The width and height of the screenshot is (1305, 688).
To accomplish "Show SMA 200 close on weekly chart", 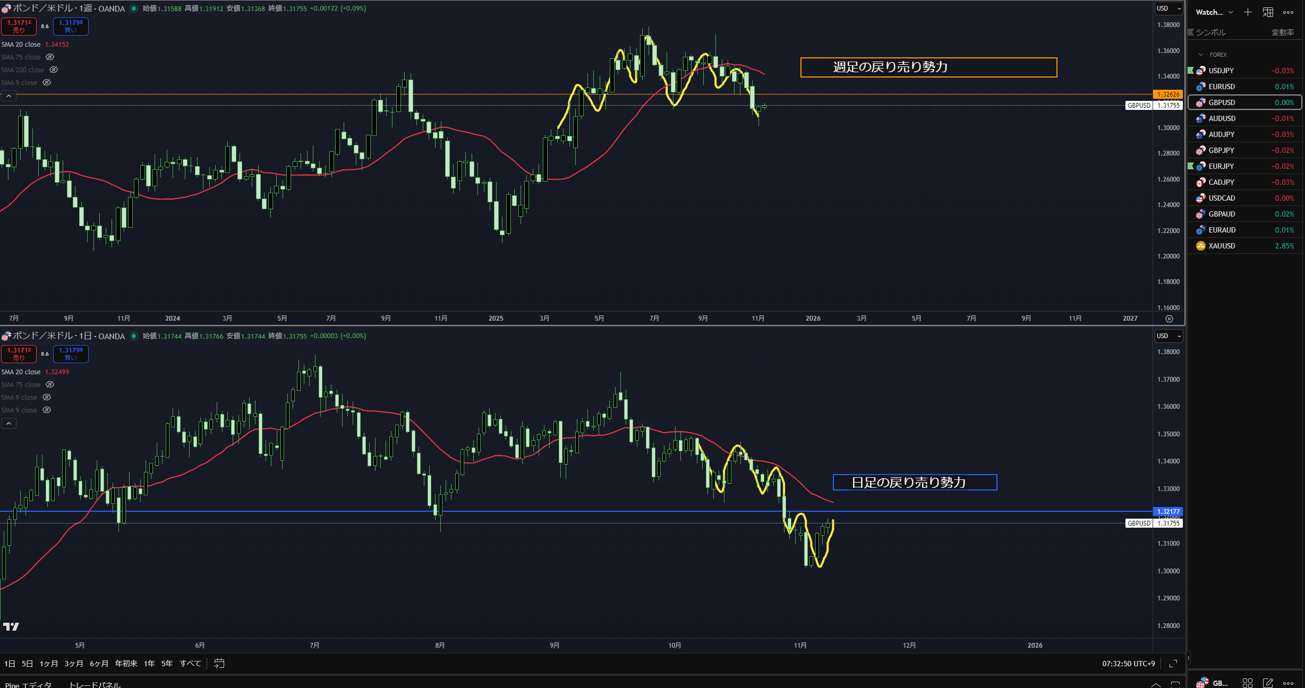I will 54,70.
